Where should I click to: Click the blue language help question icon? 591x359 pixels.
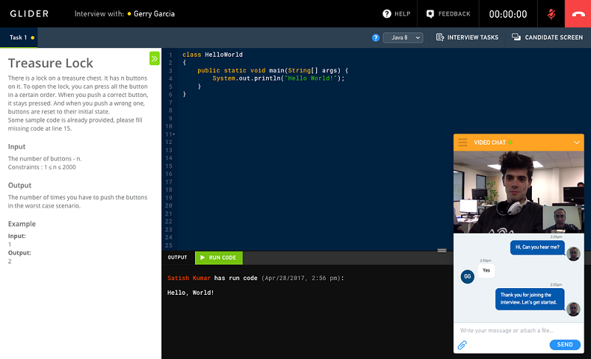point(375,38)
